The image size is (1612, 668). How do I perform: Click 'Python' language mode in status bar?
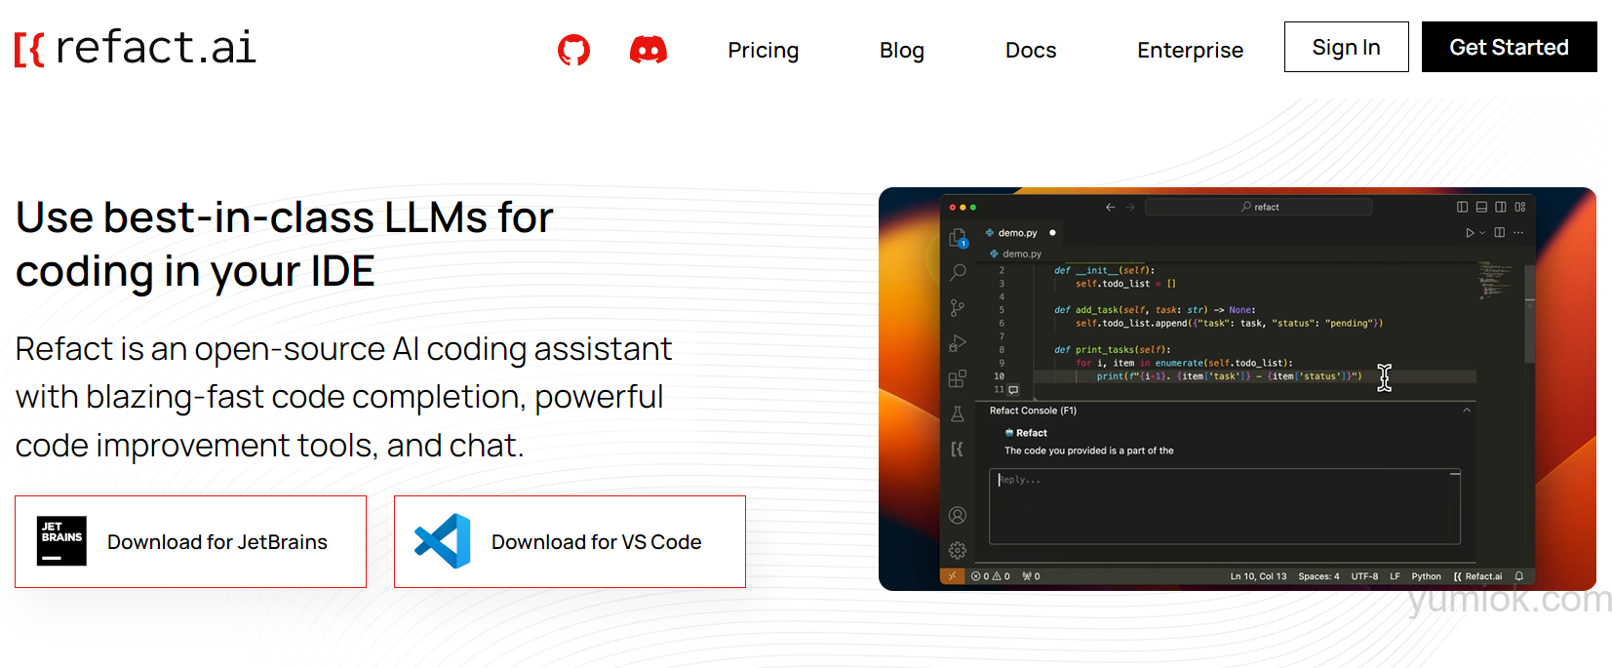pyautogui.click(x=1426, y=576)
